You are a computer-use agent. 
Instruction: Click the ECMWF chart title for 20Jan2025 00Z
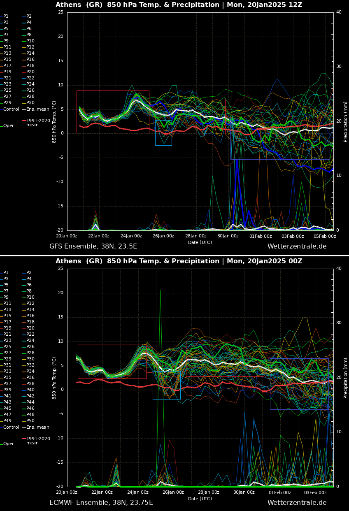point(179,261)
